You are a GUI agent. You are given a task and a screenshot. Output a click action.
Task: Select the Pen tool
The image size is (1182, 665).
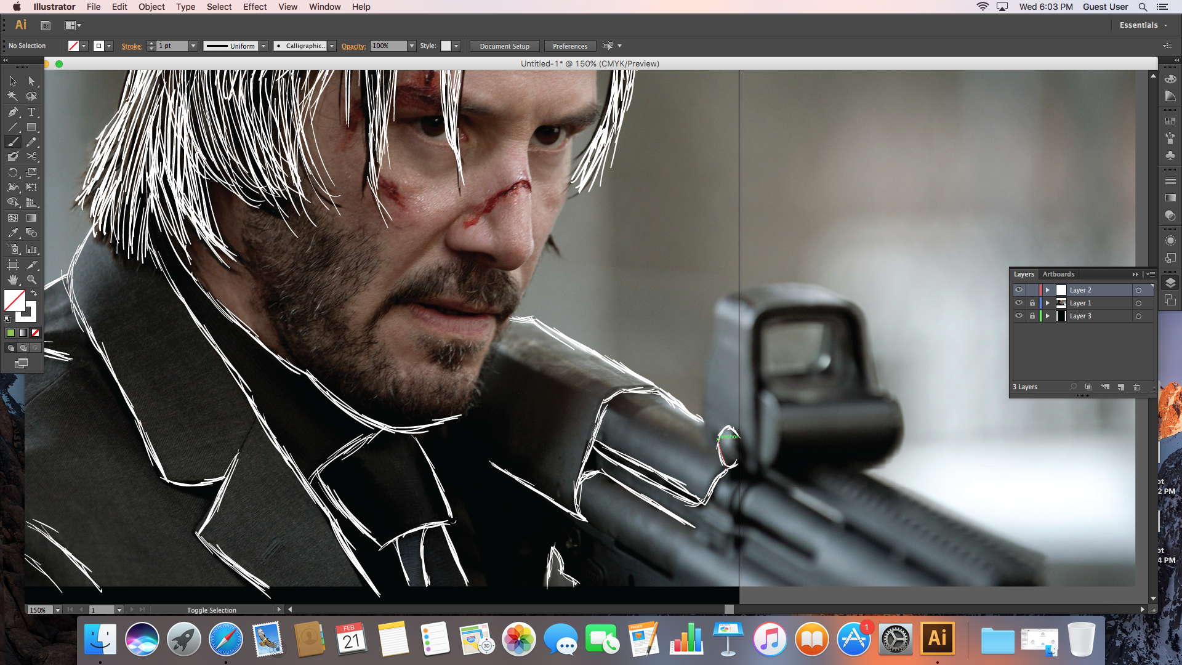(13, 112)
